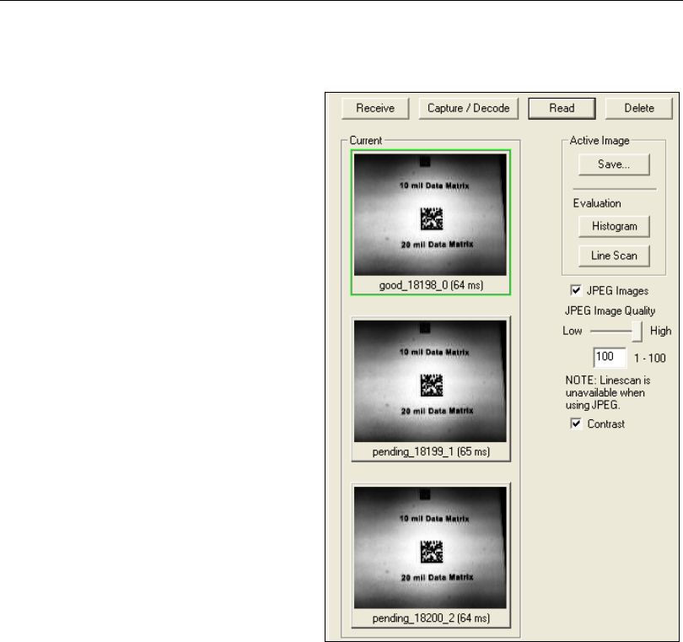
Task: Click the Delete button
Action: 639,109
